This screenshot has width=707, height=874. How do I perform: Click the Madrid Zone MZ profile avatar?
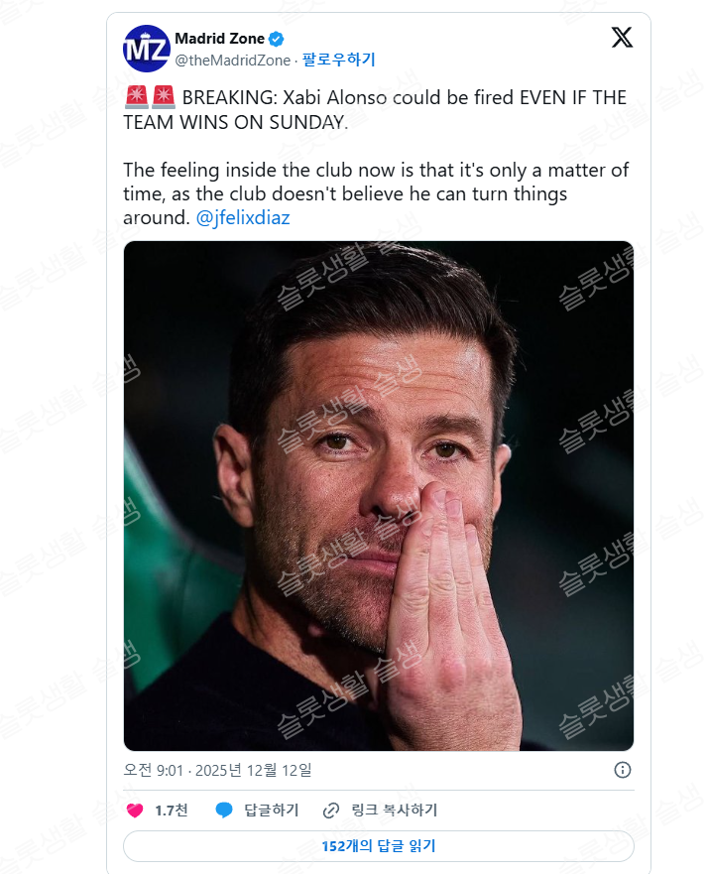pos(147,49)
